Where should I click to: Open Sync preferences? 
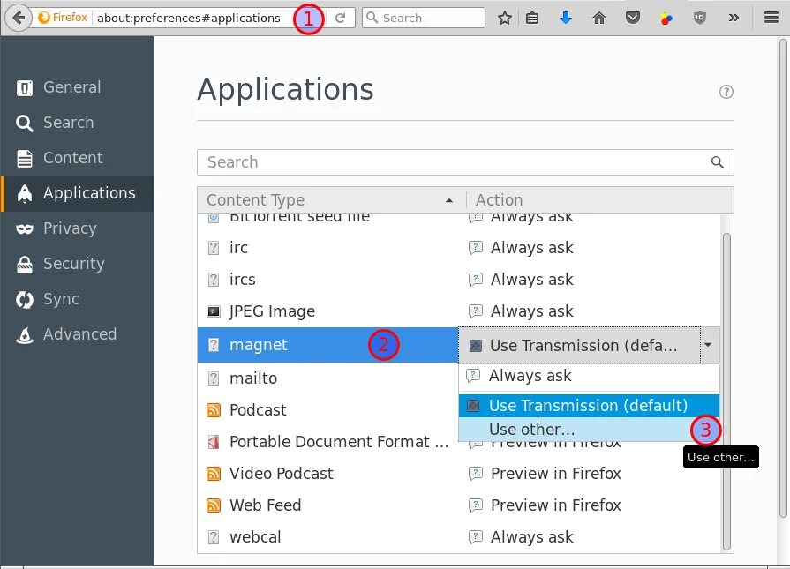tap(77, 299)
